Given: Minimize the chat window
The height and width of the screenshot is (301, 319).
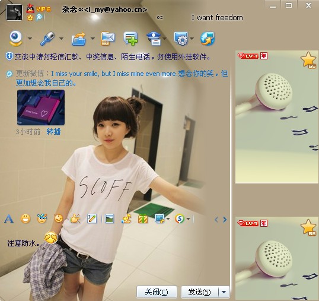Looking at the screenshot, I should [x=273, y=5].
